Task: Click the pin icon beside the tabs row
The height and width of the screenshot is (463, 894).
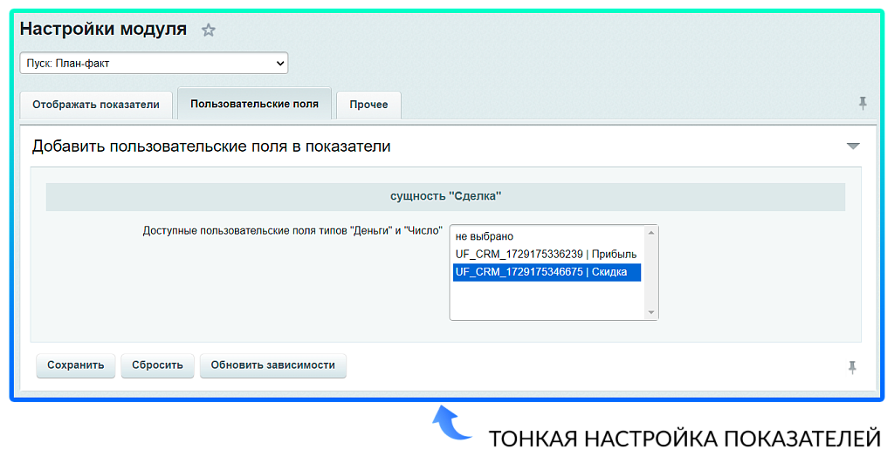Action: pyautogui.click(x=863, y=103)
